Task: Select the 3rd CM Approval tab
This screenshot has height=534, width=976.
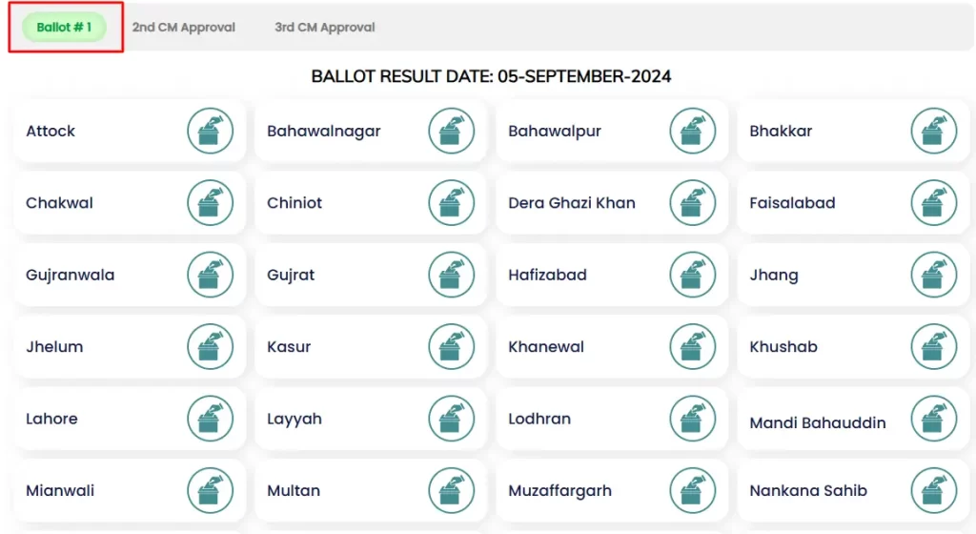Action: pos(325,28)
